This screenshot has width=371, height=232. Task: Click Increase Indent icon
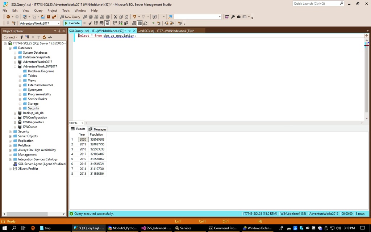(172, 23)
